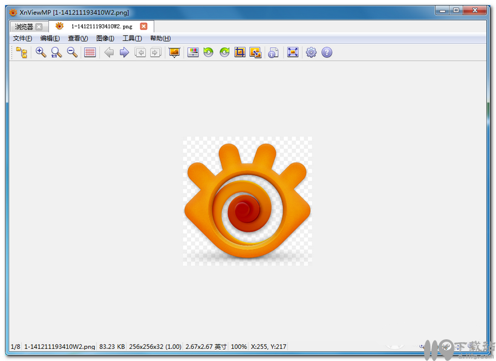Screen dimensions: 496x361
Task: Open the color adjustment icon
Action: click(x=193, y=53)
